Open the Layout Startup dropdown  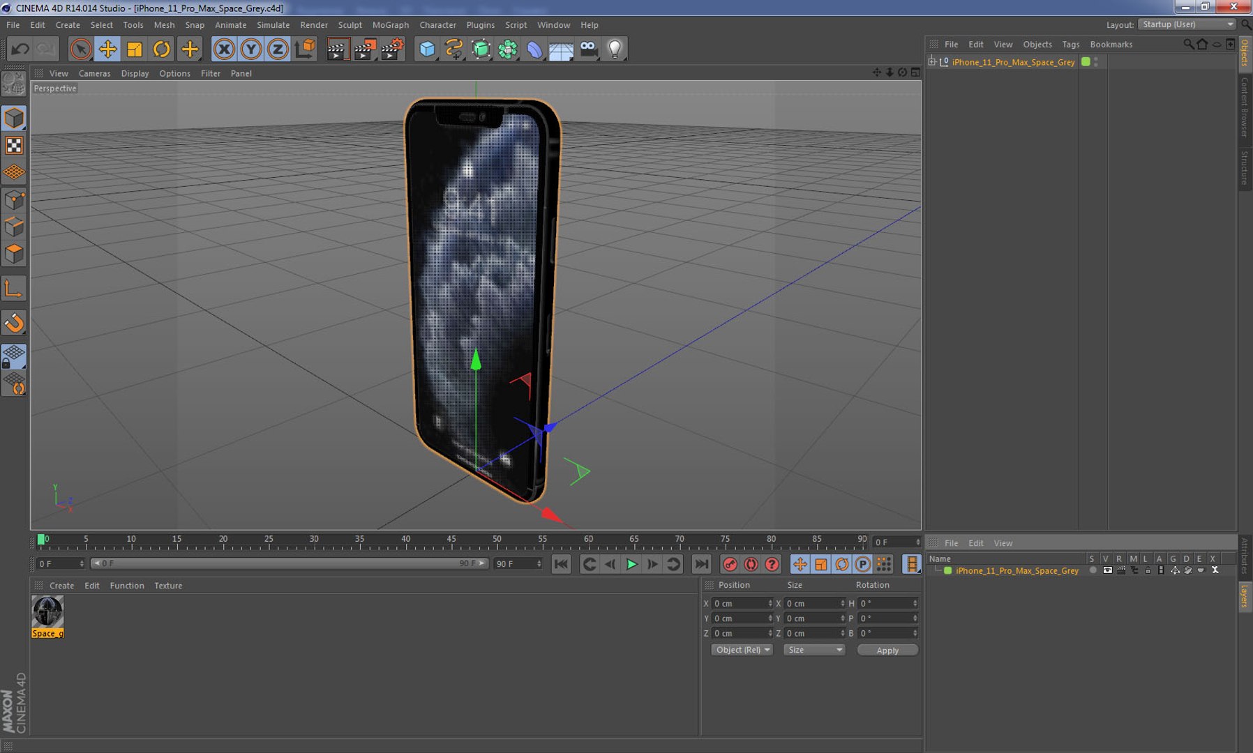point(1187,24)
